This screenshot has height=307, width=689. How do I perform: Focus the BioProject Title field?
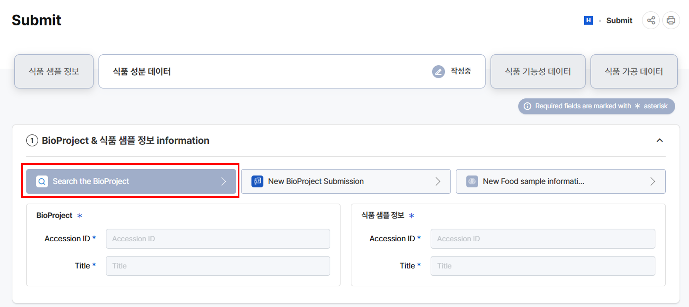pos(218,266)
